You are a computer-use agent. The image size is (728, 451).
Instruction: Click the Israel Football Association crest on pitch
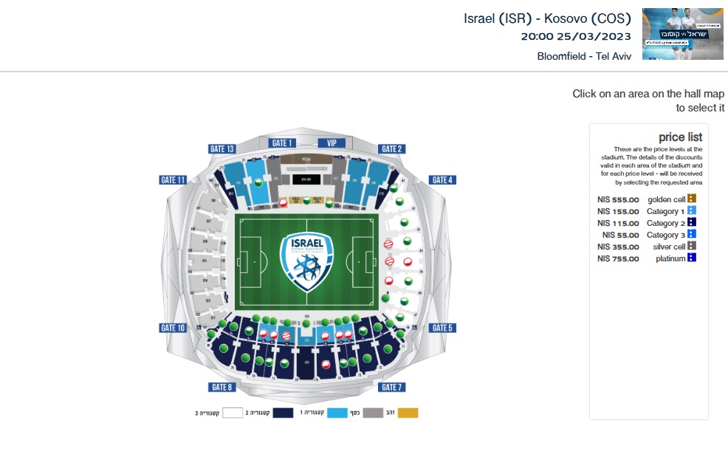pos(306,261)
